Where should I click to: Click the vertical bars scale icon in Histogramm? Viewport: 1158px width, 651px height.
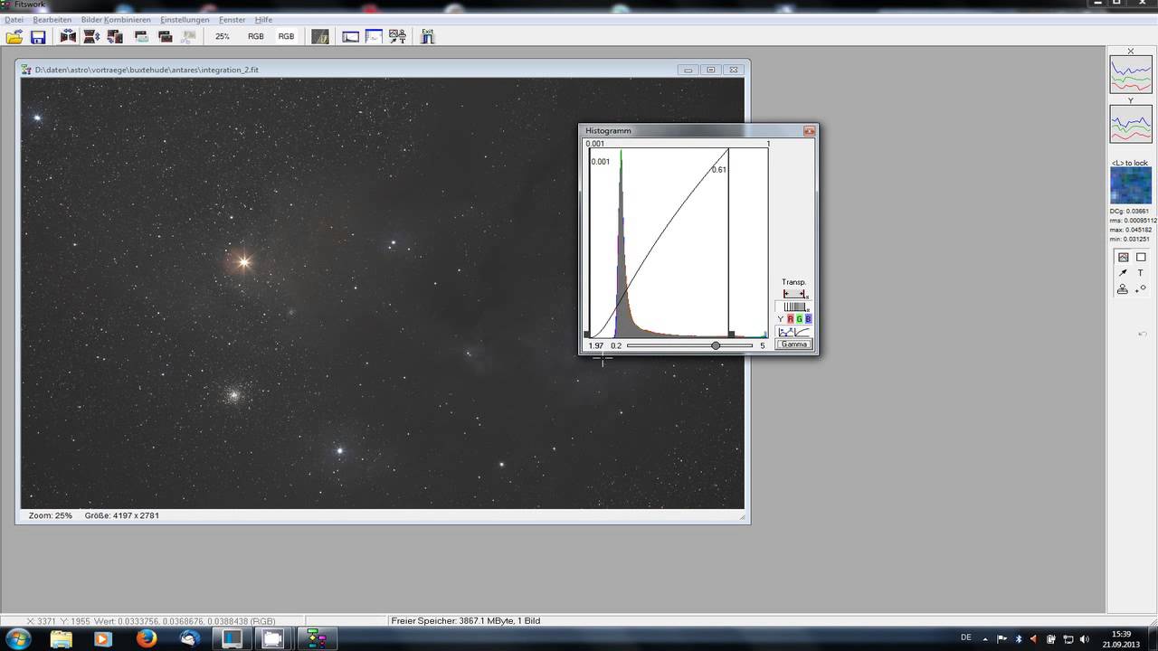click(794, 307)
